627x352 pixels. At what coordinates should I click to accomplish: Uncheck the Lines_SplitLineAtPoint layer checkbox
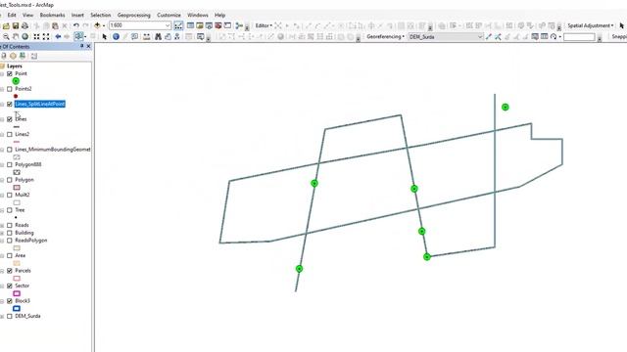point(10,105)
